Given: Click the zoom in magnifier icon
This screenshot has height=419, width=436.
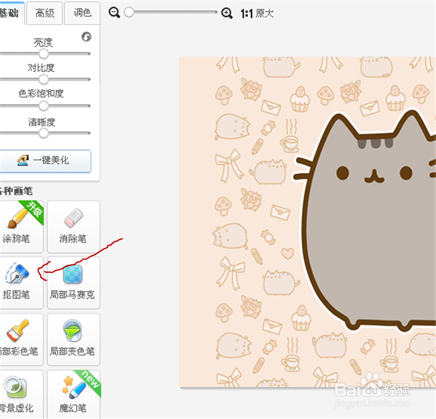Looking at the screenshot, I should click(227, 13).
